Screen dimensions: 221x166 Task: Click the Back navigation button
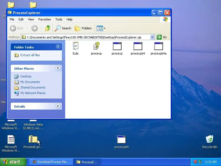coord(17,28)
